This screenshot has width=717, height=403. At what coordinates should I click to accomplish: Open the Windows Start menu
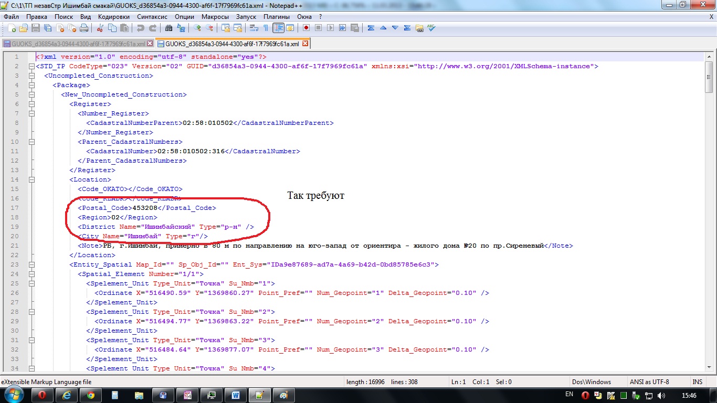[13, 395]
